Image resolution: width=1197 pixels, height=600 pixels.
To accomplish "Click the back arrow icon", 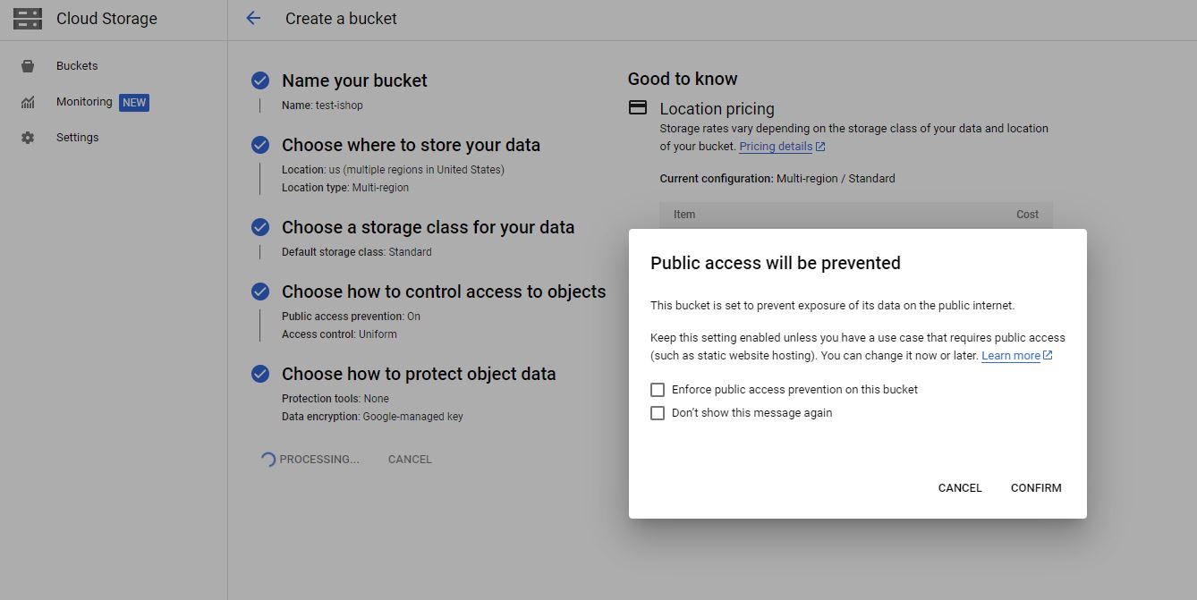I will 253,19.
